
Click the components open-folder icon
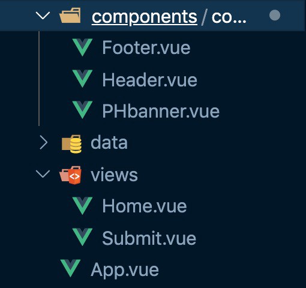(70, 16)
